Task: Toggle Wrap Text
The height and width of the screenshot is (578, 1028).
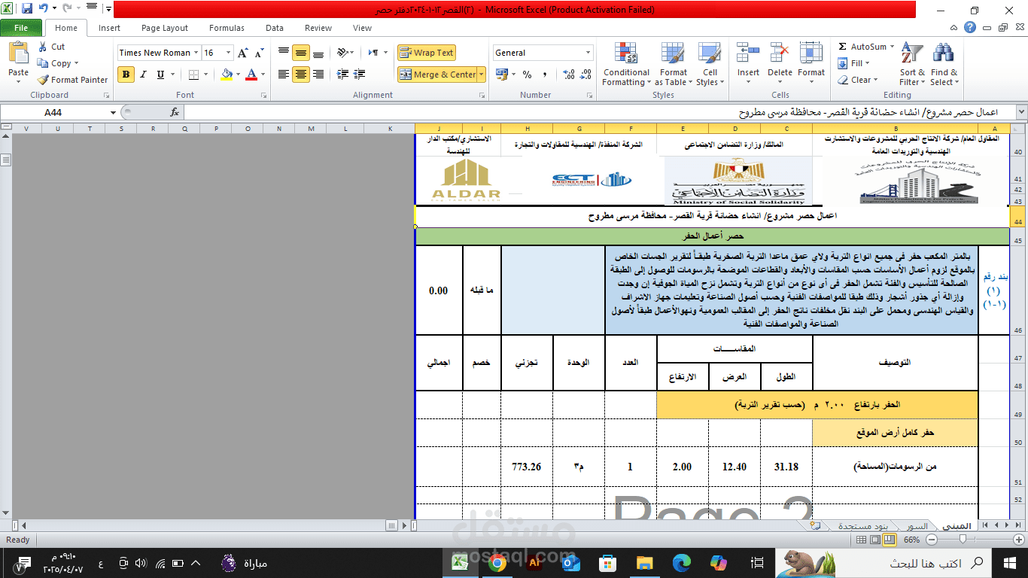Action: pos(427,53)
